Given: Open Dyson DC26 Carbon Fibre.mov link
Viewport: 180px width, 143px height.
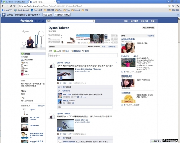Looking at the screenshot, I should (x=88, y=69).
